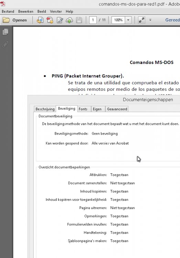180x258 pixels.
Task: Toggle the full screen reading mode icon
Action: click(x=141, y=20)
